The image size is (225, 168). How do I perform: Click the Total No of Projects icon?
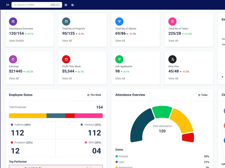66,21
